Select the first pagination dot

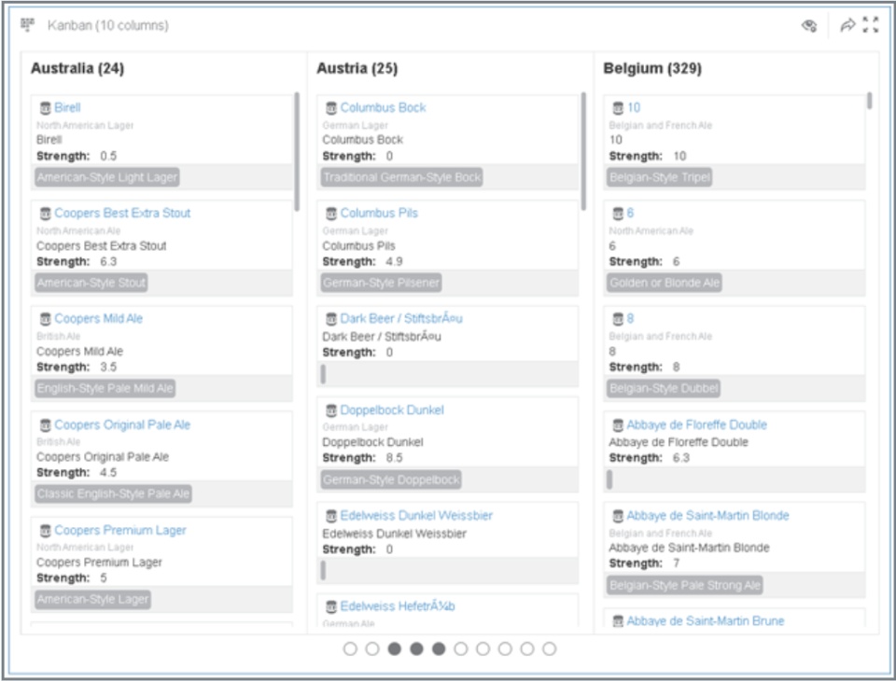350,648
